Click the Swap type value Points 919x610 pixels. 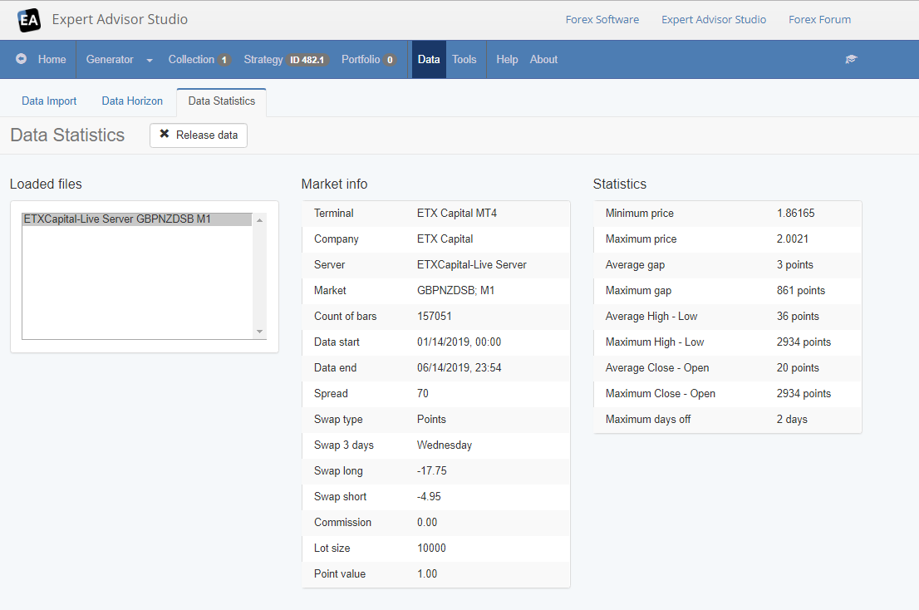tap(431, 420)
